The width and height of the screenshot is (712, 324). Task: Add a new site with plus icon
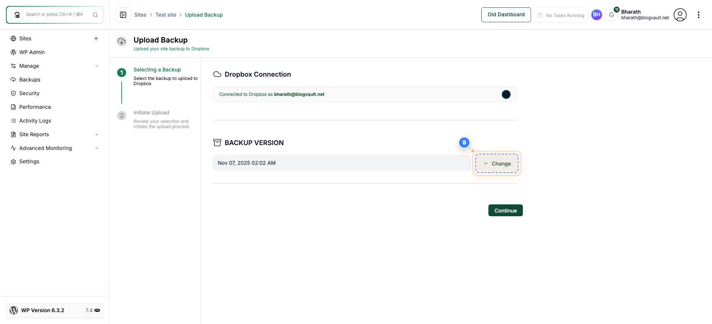coord(96,39)
